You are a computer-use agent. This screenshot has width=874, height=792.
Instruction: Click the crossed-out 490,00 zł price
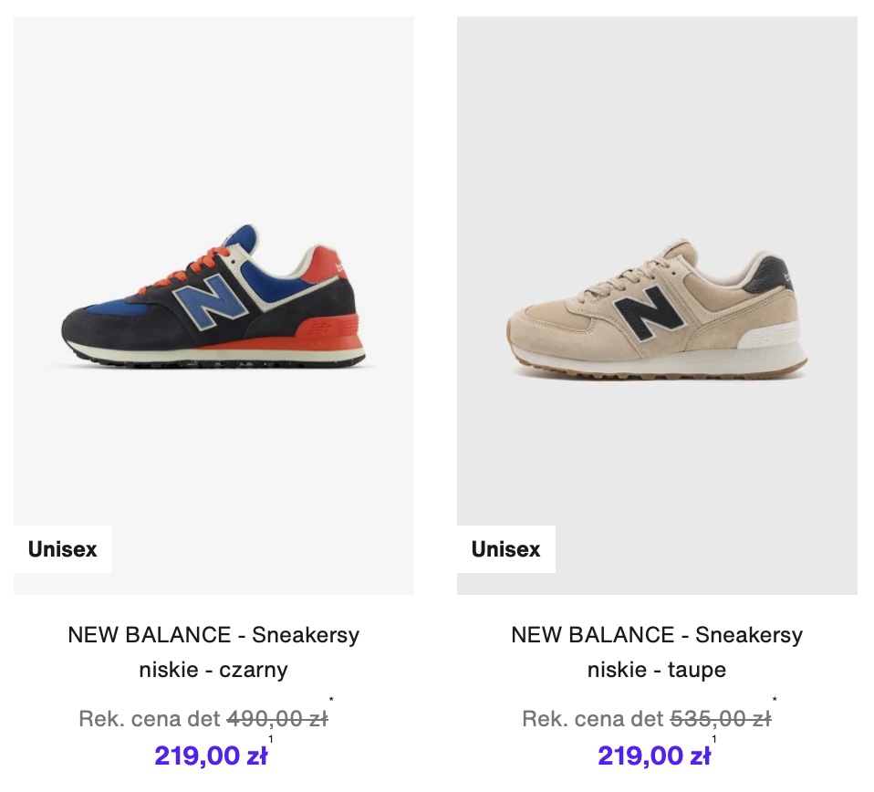pyautogui.click(x=277, y=719)
